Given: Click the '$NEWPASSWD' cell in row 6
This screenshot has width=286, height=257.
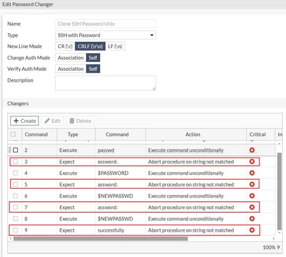Looking at the screenshot, I should 115,196.
